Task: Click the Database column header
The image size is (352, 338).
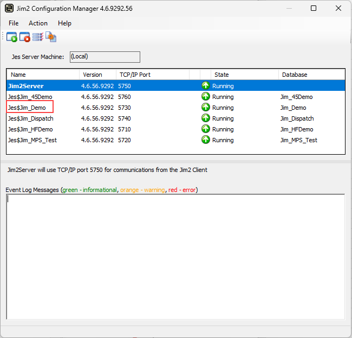Action: point(311,75)
